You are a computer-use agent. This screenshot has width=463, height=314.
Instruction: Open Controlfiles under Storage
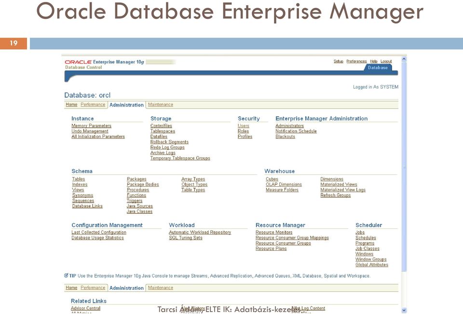161,126
